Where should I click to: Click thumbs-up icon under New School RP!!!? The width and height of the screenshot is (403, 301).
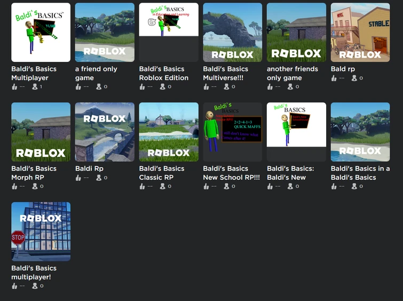pos(206,186)
